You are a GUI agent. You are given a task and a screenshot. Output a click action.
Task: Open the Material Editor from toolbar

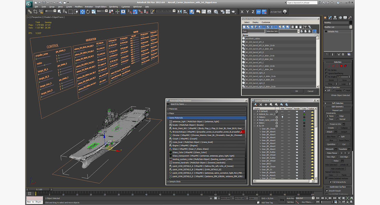(x=216, y=12)
